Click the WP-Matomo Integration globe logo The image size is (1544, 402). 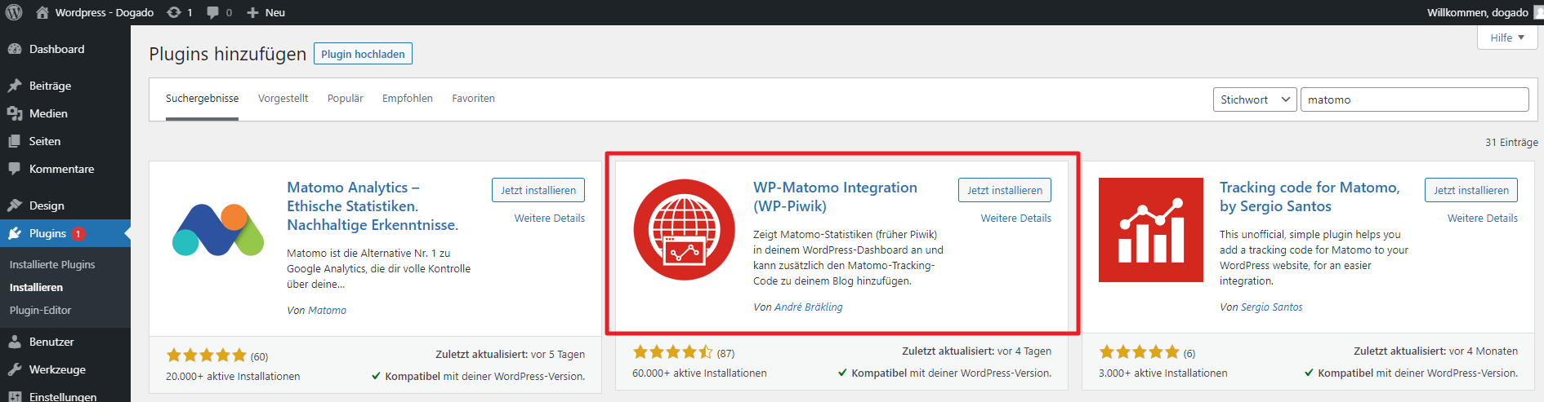pos(685,230)
